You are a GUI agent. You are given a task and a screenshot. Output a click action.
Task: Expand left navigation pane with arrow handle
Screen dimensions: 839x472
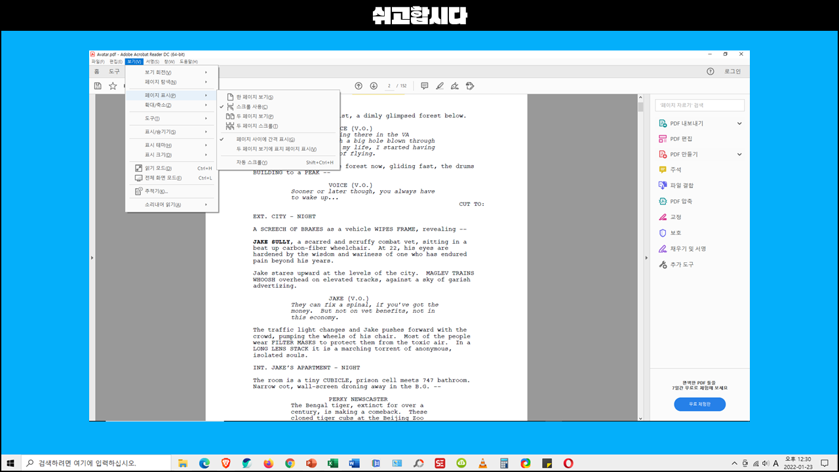tap(92, 258)
